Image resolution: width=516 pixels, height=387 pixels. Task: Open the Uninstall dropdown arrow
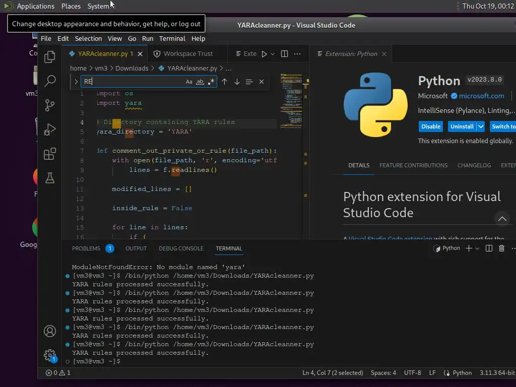coord(481,126)
